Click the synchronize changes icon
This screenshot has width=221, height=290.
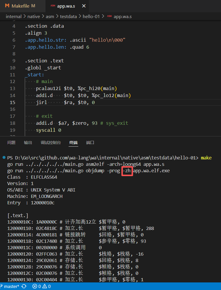24,287
